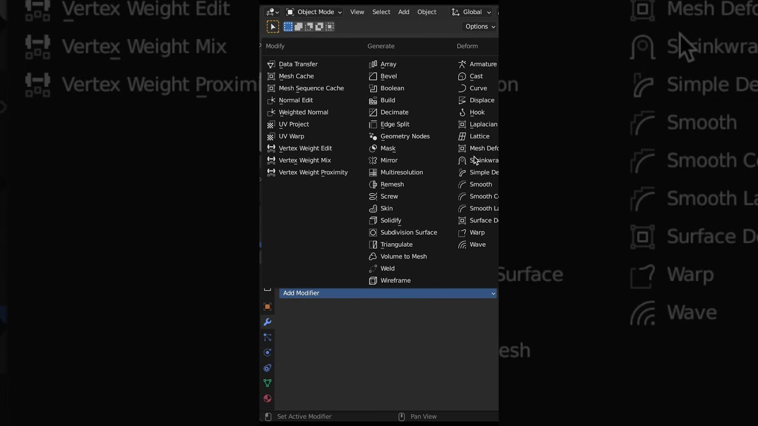Enable Extend Selection mode
This screenshot has width=758, height=426.
[x=299, y=27]
